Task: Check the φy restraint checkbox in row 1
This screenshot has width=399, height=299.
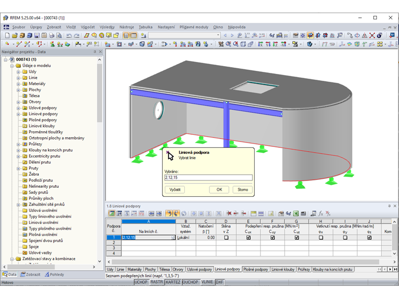Action: [345, 238]
